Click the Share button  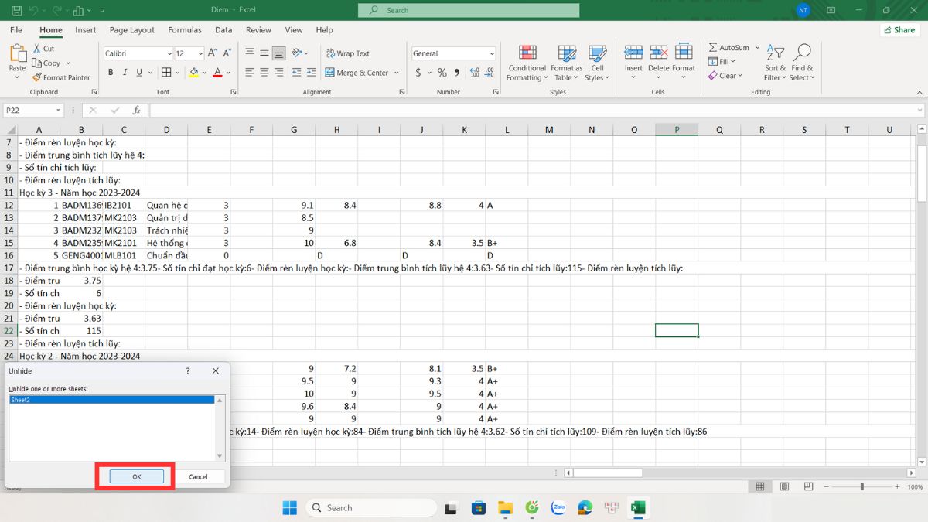coord(899,30)
